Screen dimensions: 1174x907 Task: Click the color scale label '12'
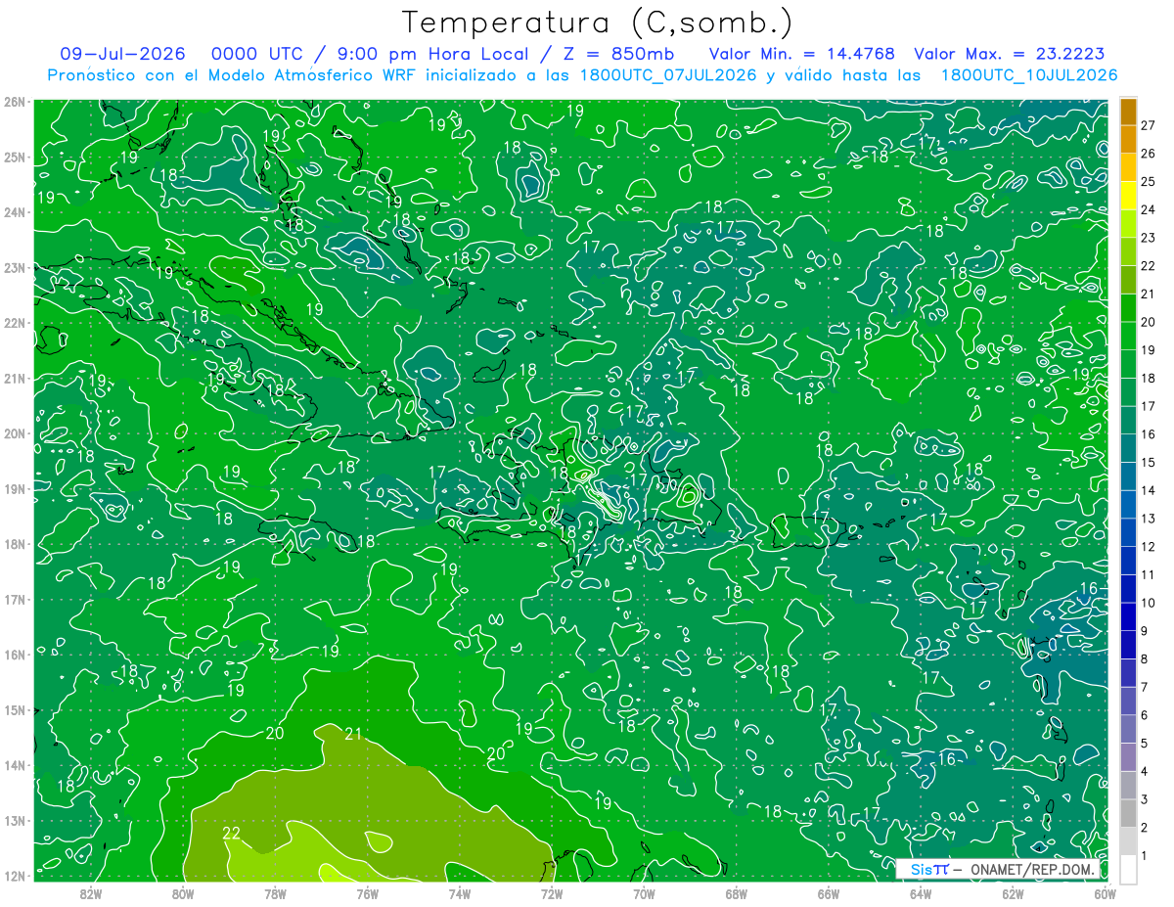tap(1149, 546)
